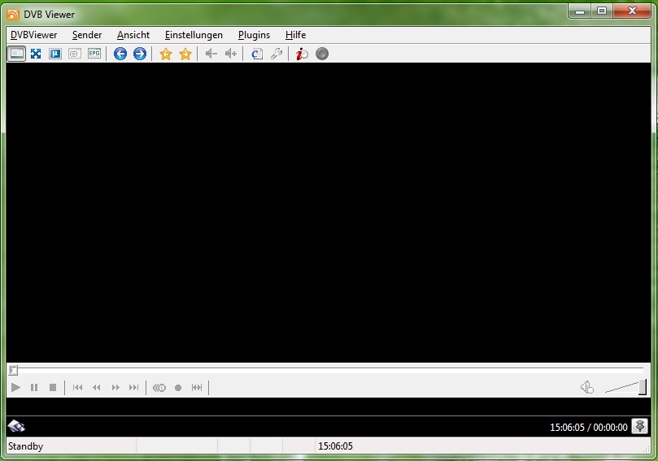The width and height of the screenshot is (658, 461).
Task: Click the second favorites star icon
Action: coord(185,54)
